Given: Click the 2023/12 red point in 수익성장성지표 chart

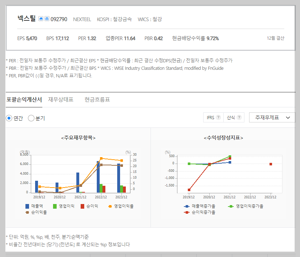Looking at the screenshot, I should 271,164.
